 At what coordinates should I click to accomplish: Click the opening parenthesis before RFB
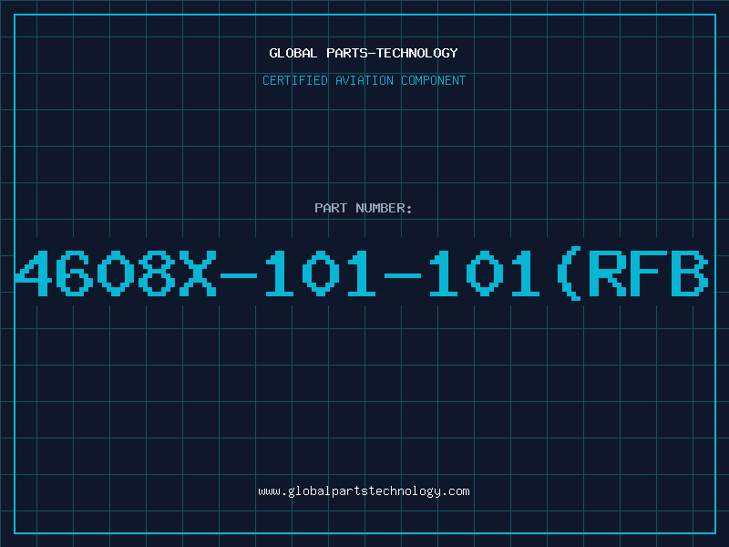(x=570, y=273)
